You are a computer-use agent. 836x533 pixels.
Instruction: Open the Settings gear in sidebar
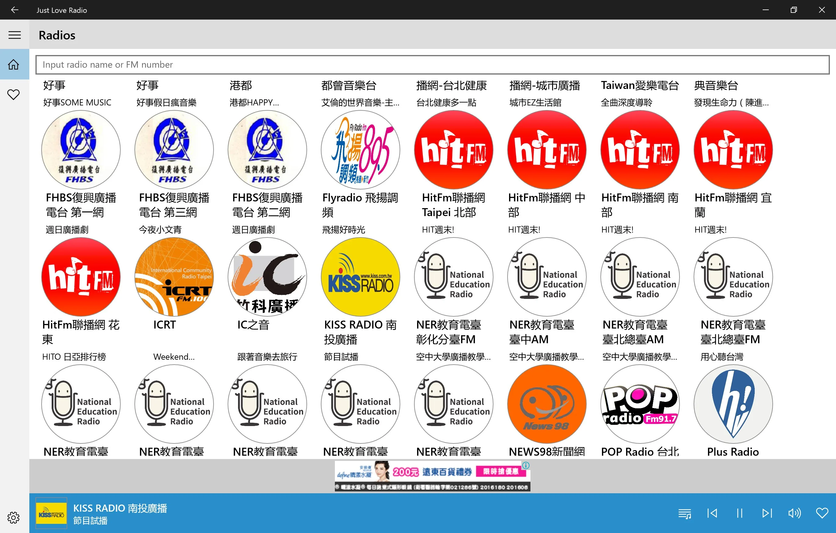point(14,517)
